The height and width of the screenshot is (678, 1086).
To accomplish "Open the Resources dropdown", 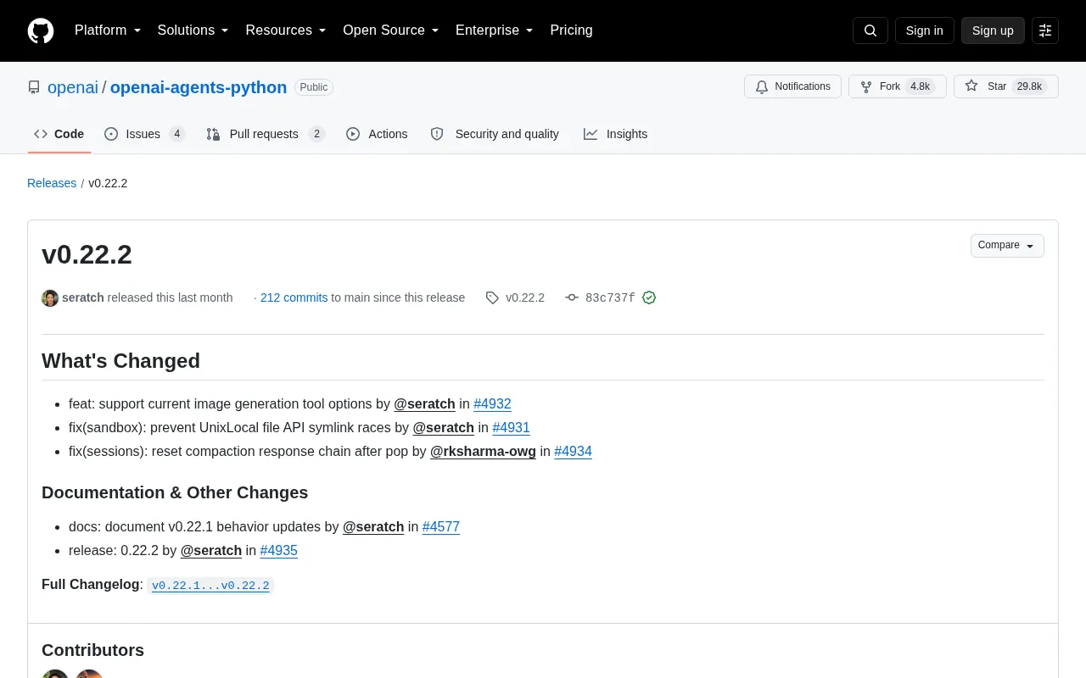I will (x=286, y=31).
